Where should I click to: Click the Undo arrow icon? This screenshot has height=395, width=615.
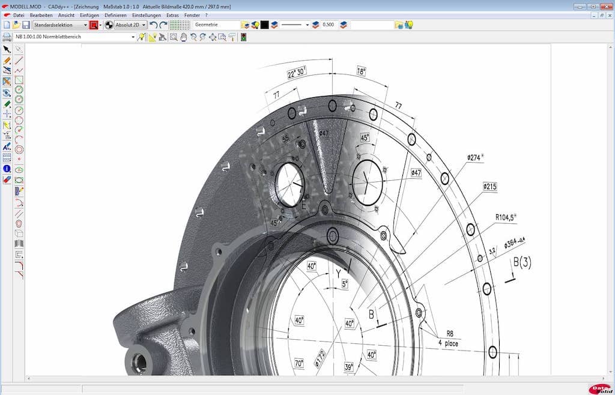click(x=153, y=25)
